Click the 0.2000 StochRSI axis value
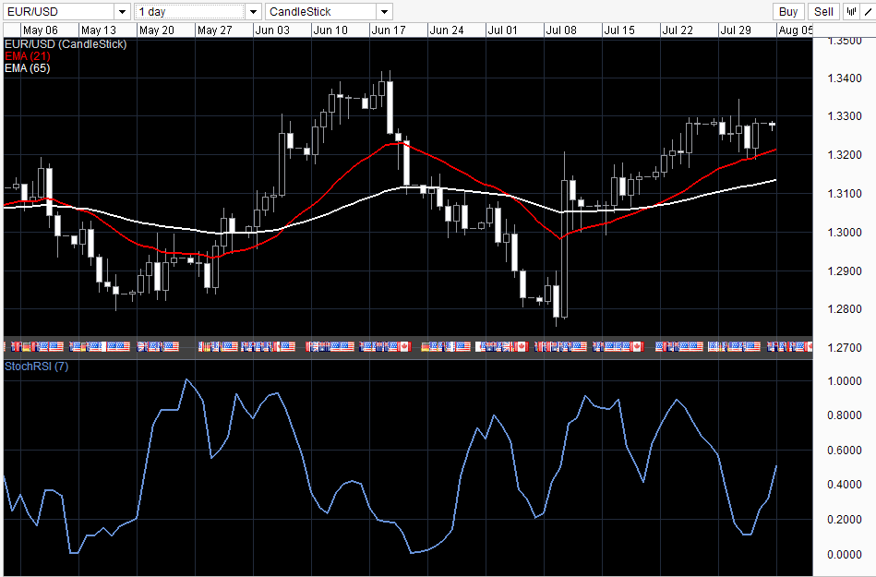The width and height of the screenshot is (876, 577). coord(845,520)
